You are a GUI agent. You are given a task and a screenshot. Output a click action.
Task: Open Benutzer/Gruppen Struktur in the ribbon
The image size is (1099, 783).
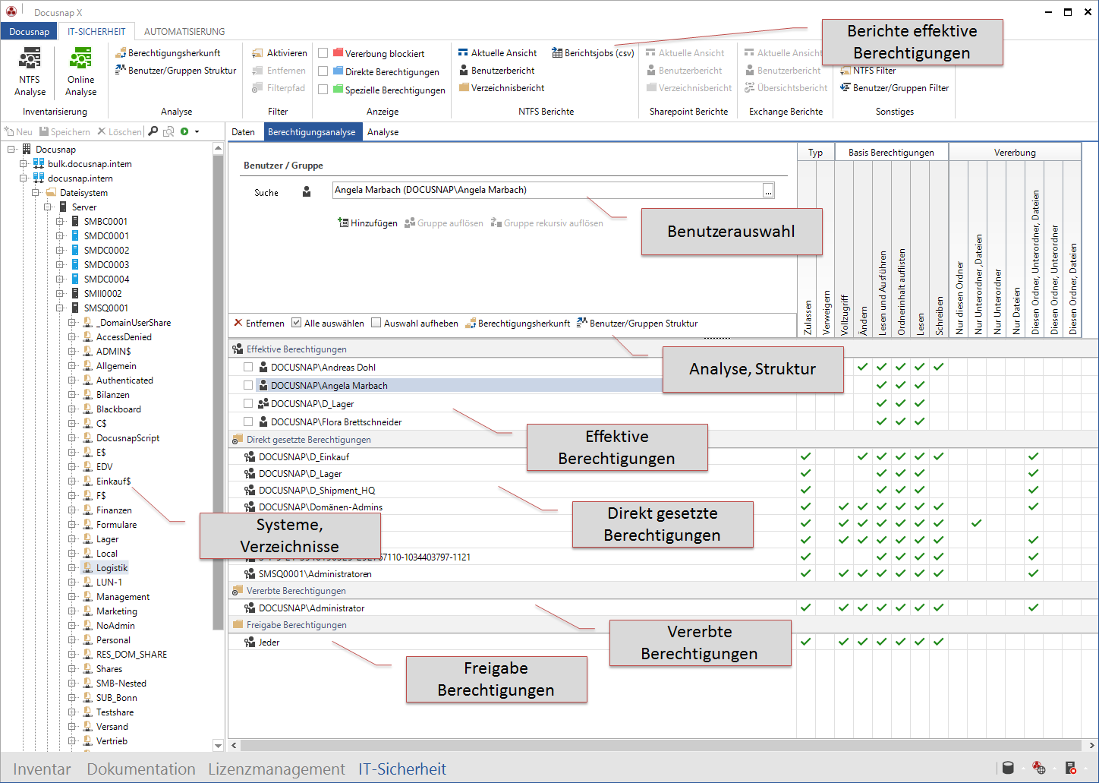pyautogui.click(x=175, y=71)
